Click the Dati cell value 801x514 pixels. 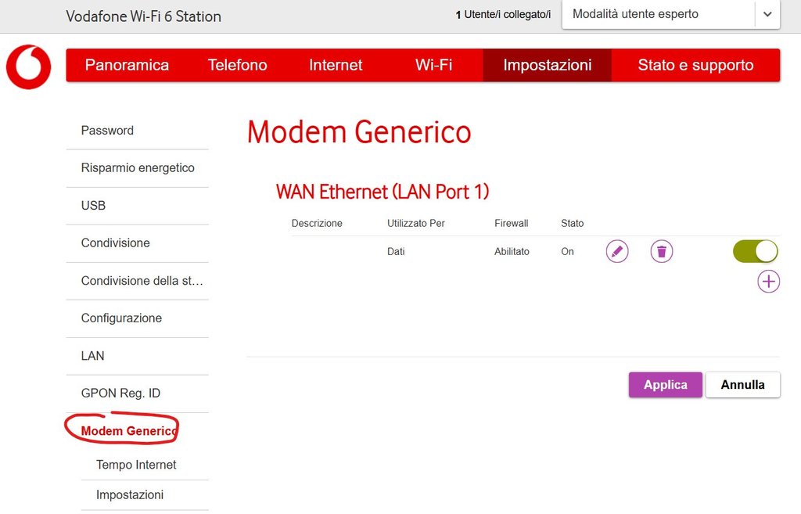tap(396, 251)
